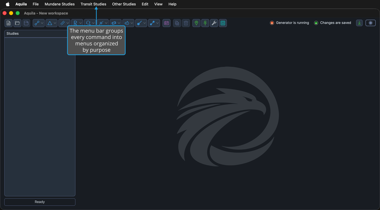Image resolution: width=380 pixels, height=210 pixels.
Task: Open the View menu
Action: point(158,4)
